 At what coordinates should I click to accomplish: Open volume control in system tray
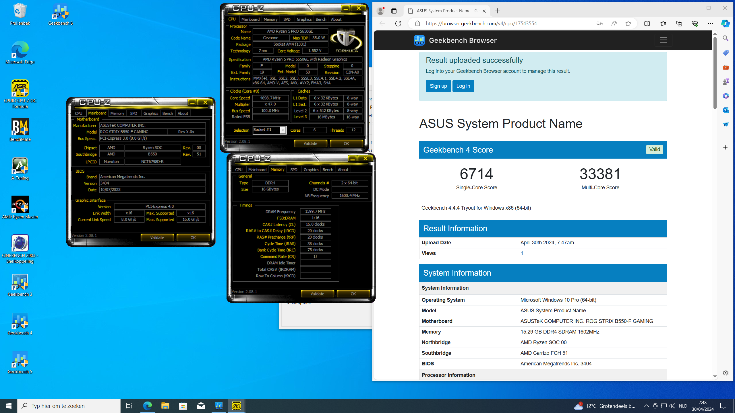pyautogui.click(x=672, y=406)
